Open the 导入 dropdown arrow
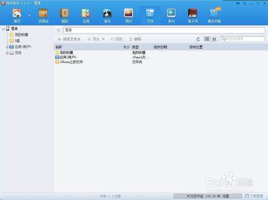 103,39
